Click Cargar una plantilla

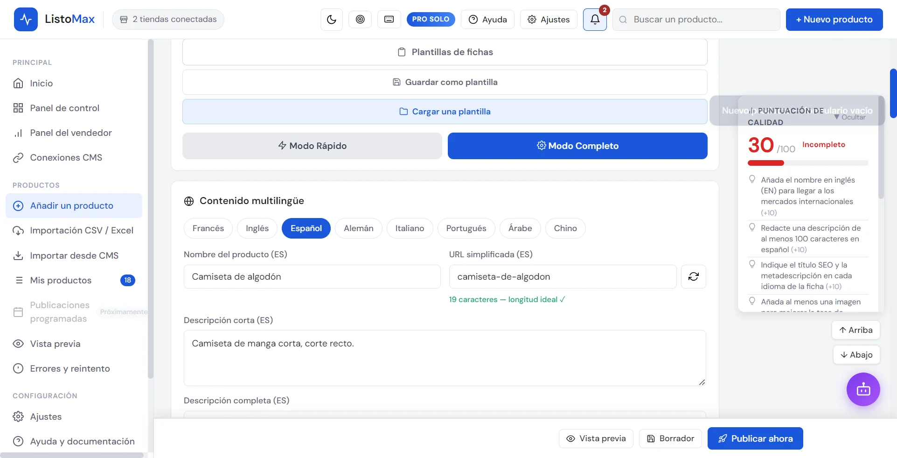[x=445, y=112]
